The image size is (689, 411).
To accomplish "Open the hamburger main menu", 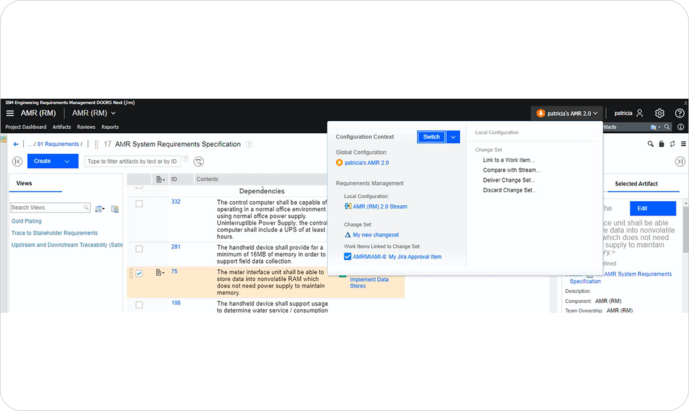I will [x=10, y=113].
